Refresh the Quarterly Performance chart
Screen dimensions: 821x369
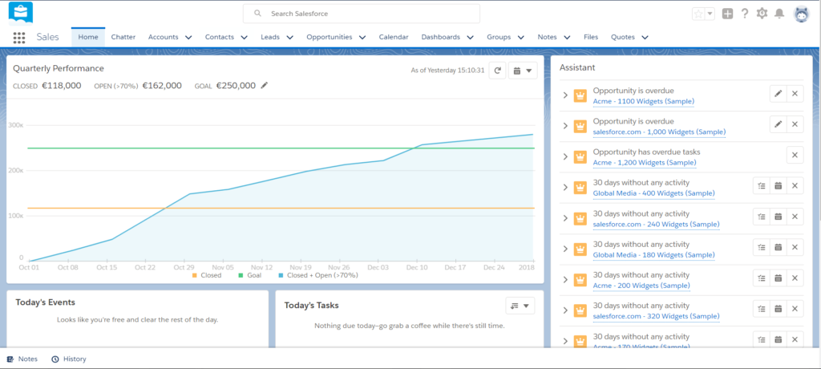click(497, 71)
